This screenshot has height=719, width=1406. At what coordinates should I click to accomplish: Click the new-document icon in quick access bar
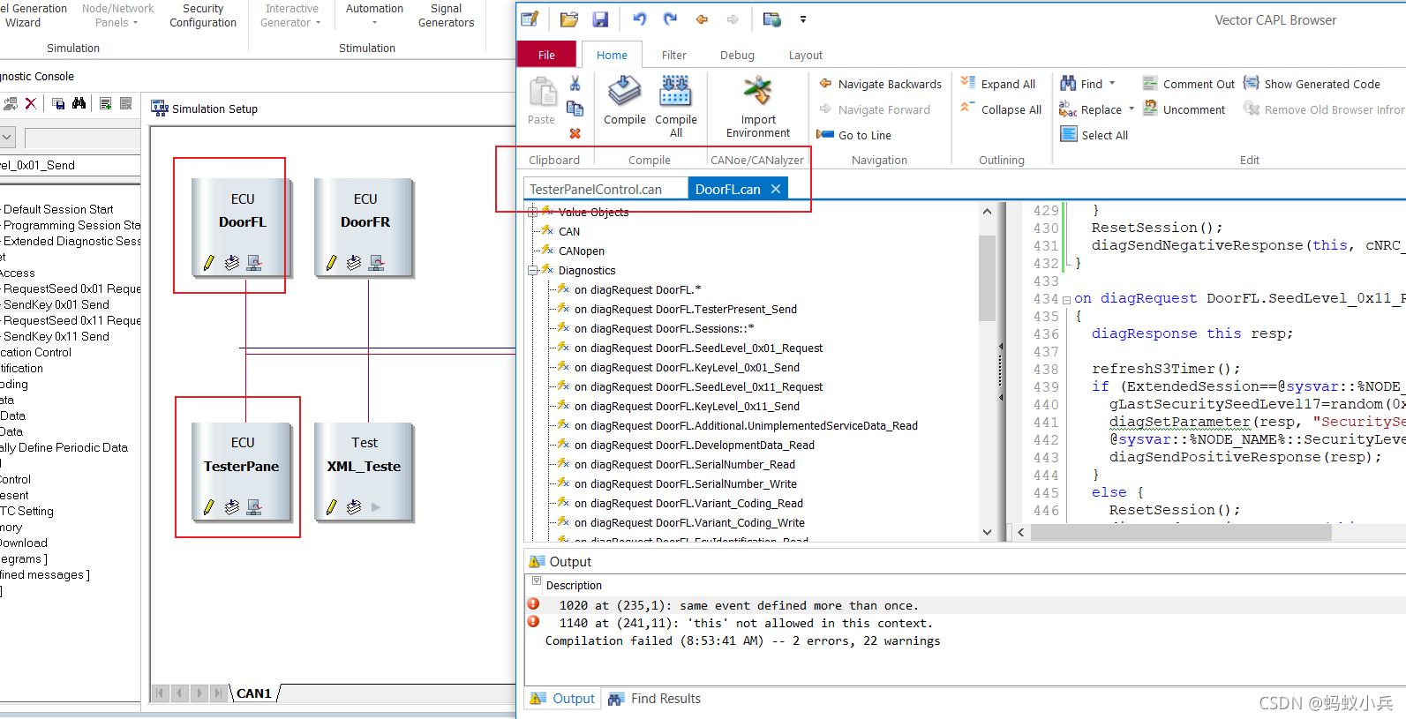530,19
